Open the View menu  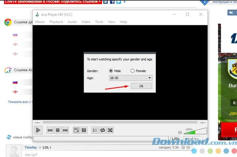coord(112,22)
